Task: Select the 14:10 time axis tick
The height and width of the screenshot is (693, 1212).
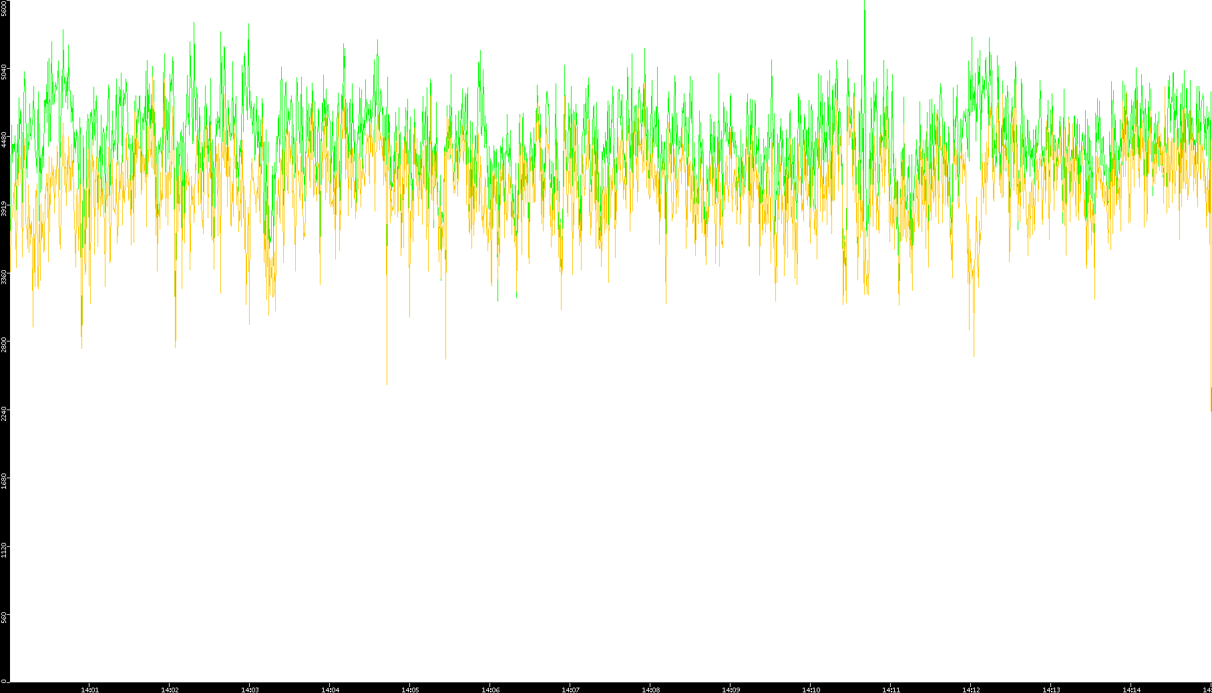Action: click(x=811, y=690)
